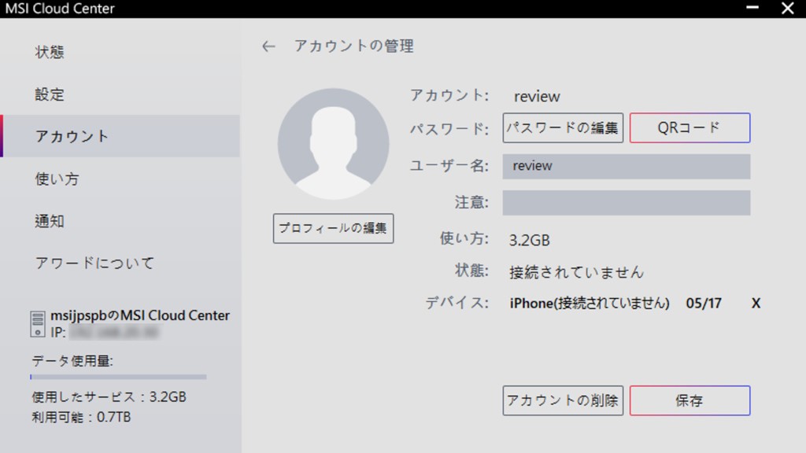Show the QRコード for this account
The image size is (806, 453).
690,128
